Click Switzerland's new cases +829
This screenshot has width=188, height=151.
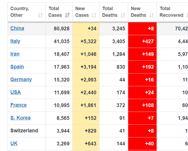[91, 131]
